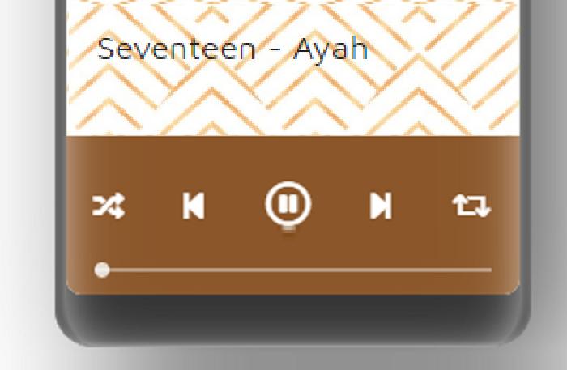This screenshot has height=370, width=567.
Task: Skip to the next track
Action: click(x=382, y=206)
